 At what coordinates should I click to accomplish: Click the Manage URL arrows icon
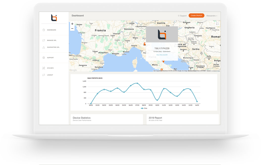[44, 40]
